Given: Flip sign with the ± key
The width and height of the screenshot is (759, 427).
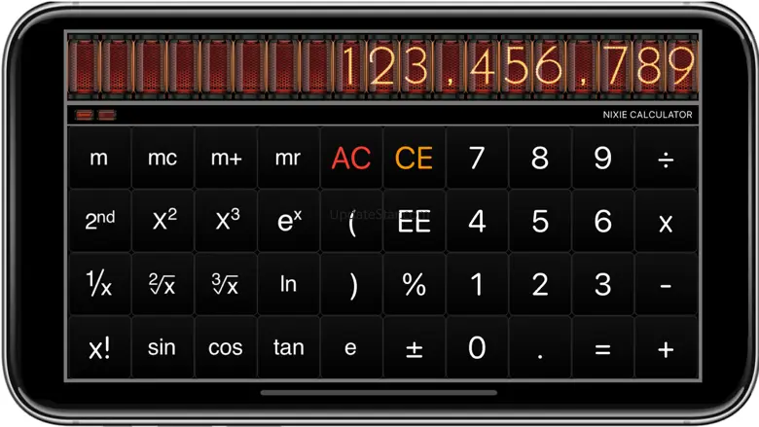Looking at the screenshot, I should (415, 347).
